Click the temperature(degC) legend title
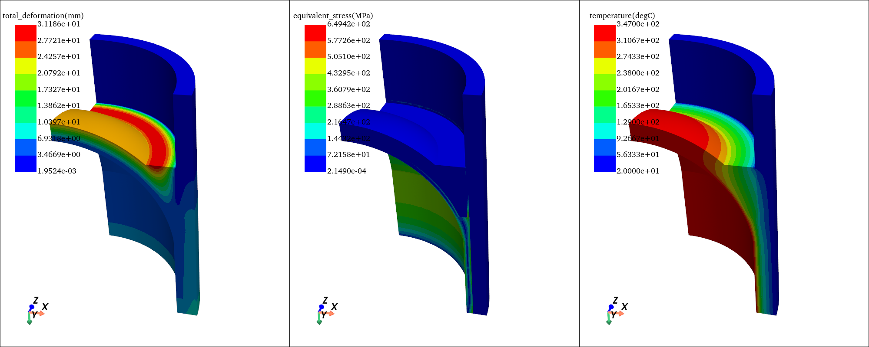This screenshot has height=347, width=869. 622,16
